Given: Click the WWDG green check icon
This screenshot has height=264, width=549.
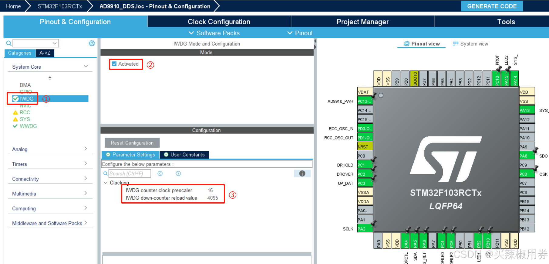Looking at the screenshot, I should [x=15, y=126].
